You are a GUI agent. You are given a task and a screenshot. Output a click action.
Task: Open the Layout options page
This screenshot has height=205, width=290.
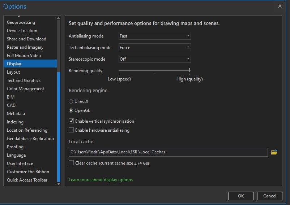13,72
